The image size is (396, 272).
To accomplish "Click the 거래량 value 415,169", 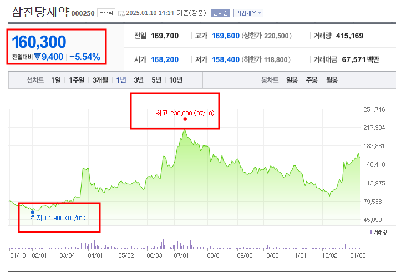I will point(349,36).
